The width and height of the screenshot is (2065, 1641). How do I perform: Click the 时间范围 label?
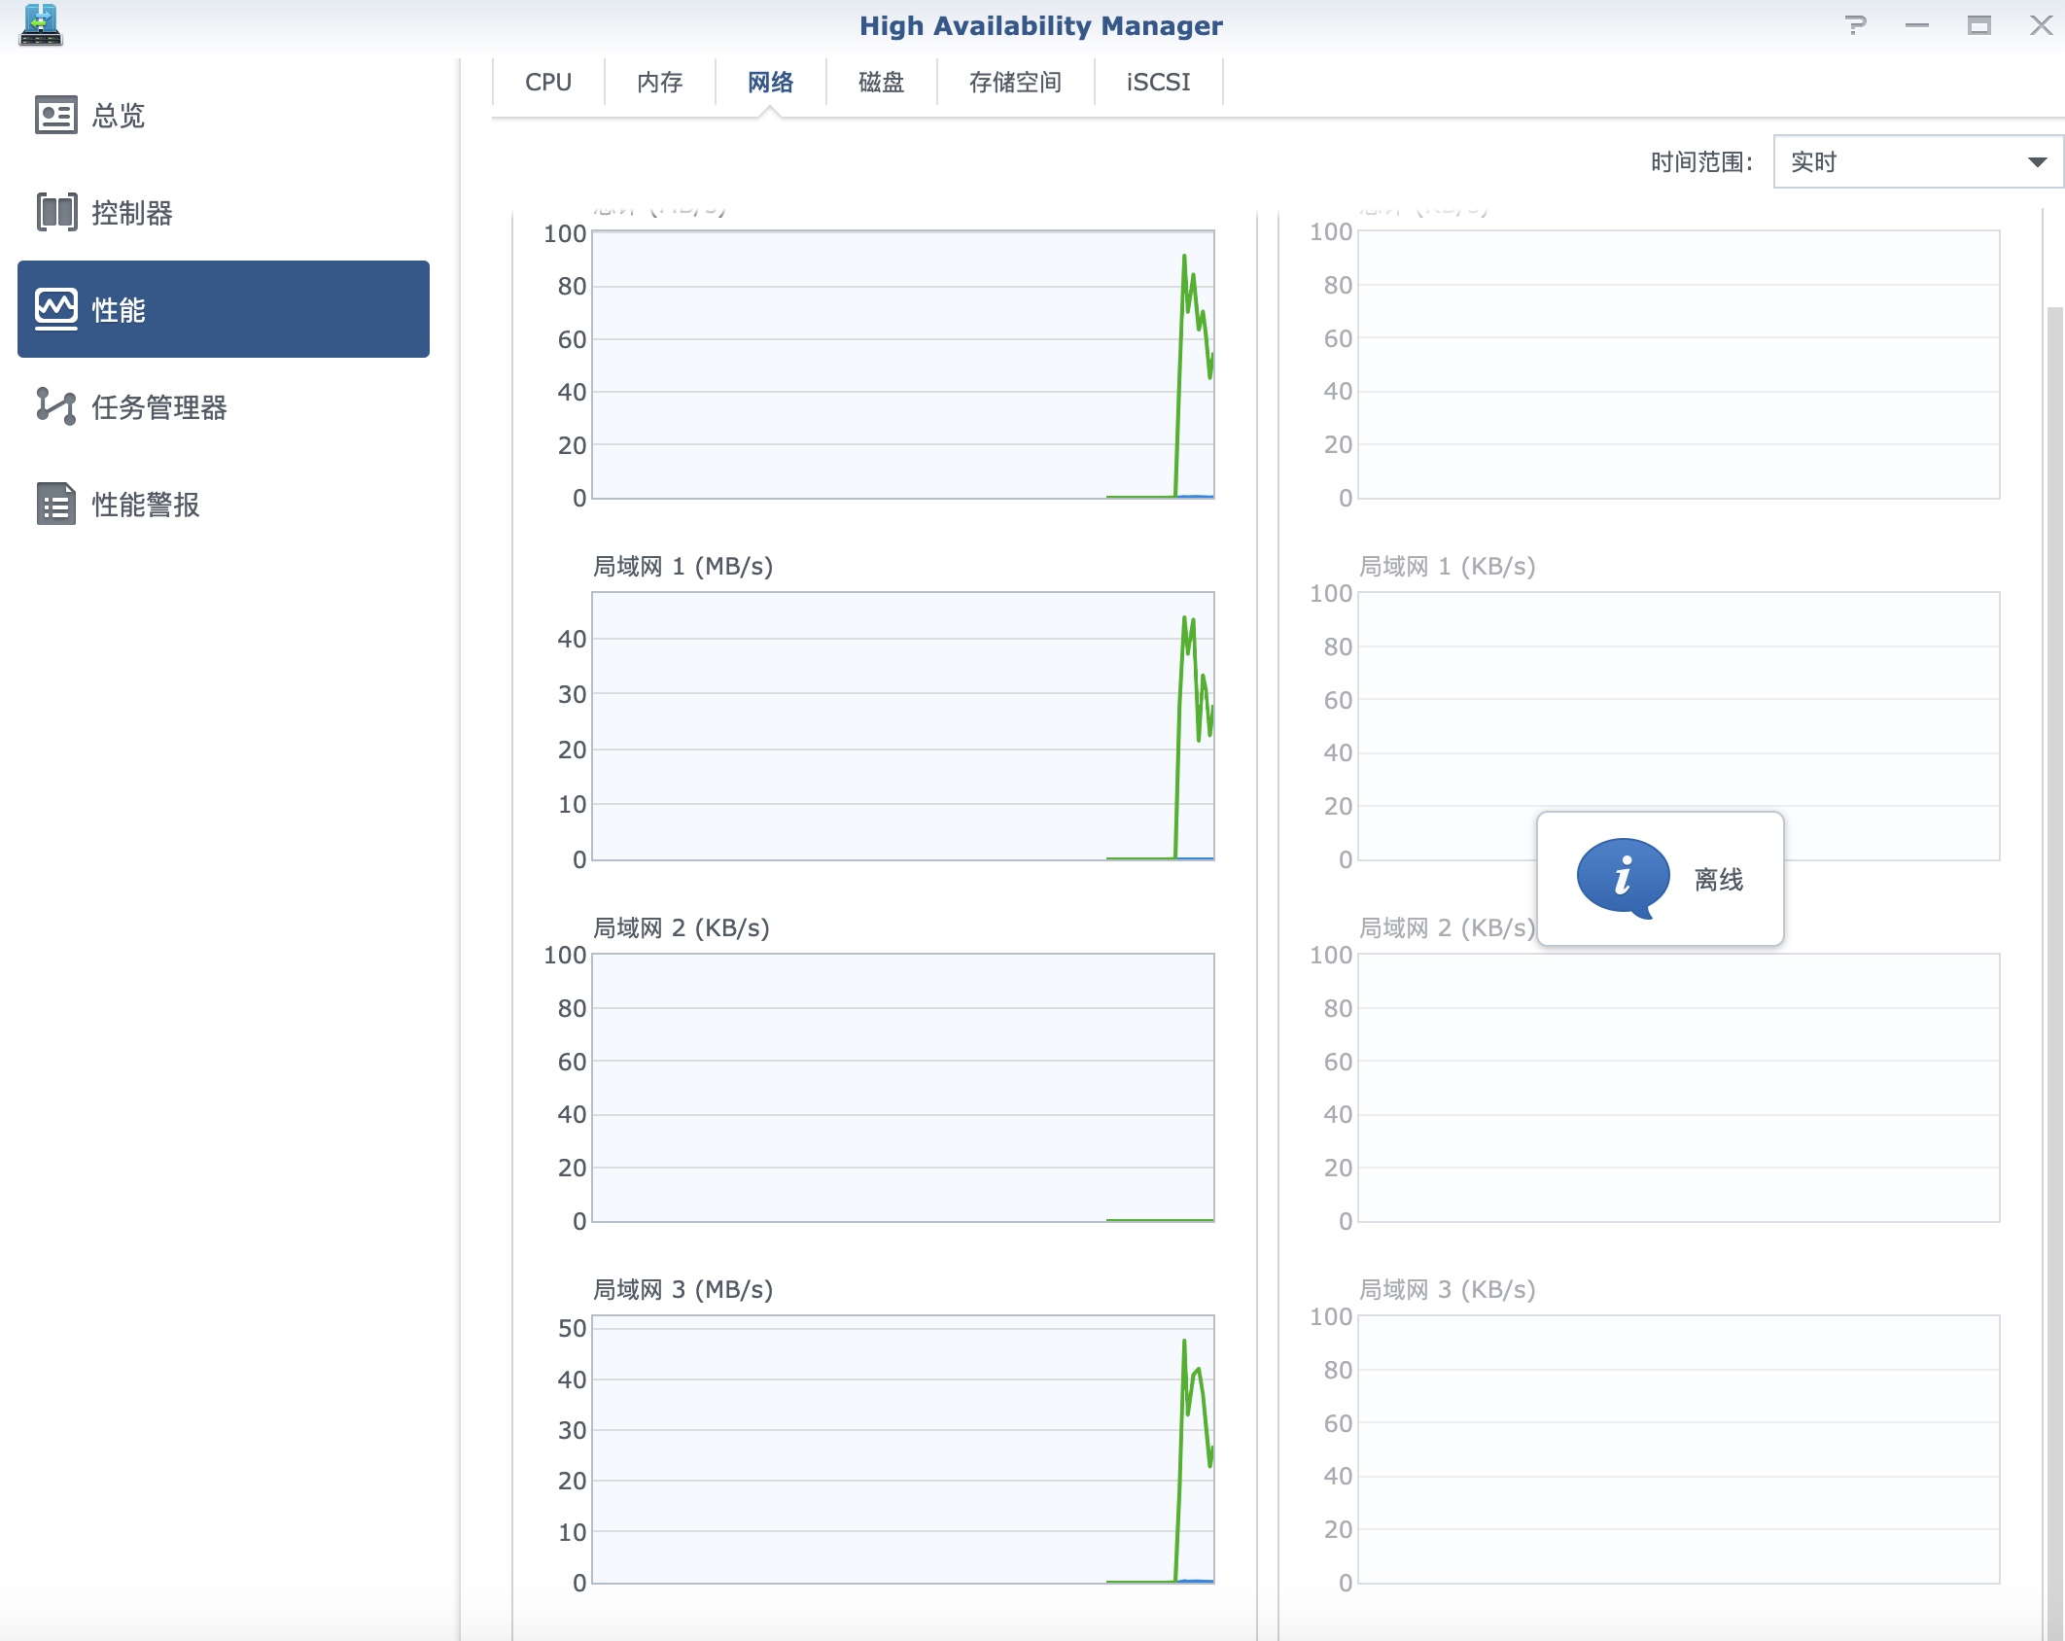click(x=1701, y=162)
